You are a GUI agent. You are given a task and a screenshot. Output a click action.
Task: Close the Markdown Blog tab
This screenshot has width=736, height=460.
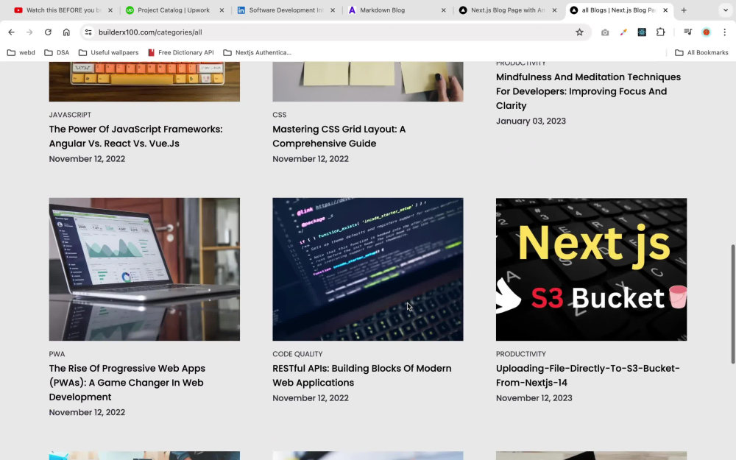444,10
